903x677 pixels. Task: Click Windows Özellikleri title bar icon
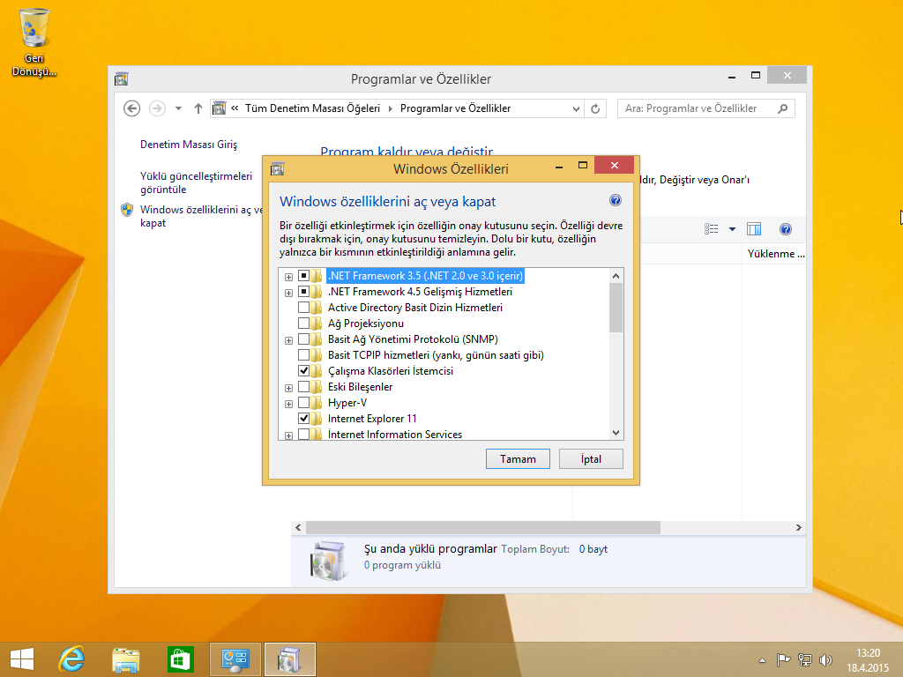coord(278,168)
